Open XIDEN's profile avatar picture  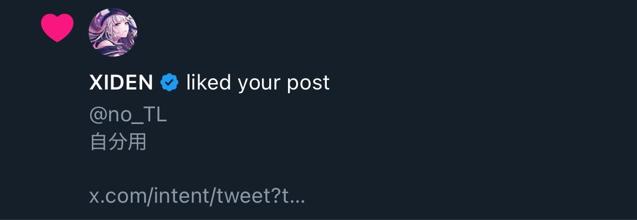(x=113, y=32)
